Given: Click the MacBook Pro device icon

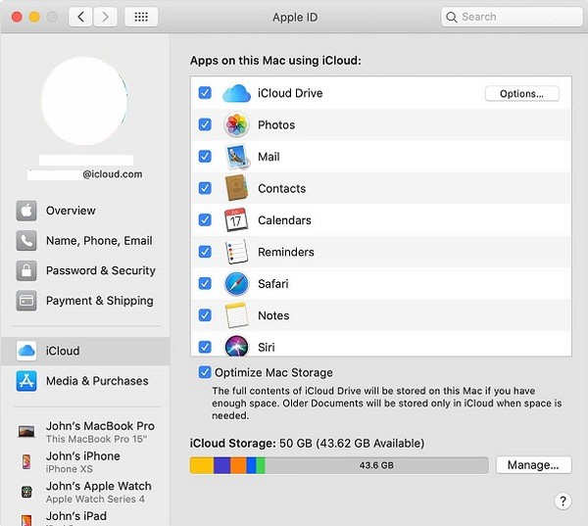Looking at the screenshot, I should (x=26, y=431).
